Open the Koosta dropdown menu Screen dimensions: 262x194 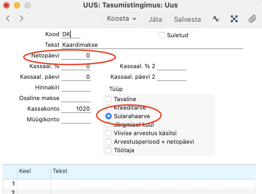point(122,19)
